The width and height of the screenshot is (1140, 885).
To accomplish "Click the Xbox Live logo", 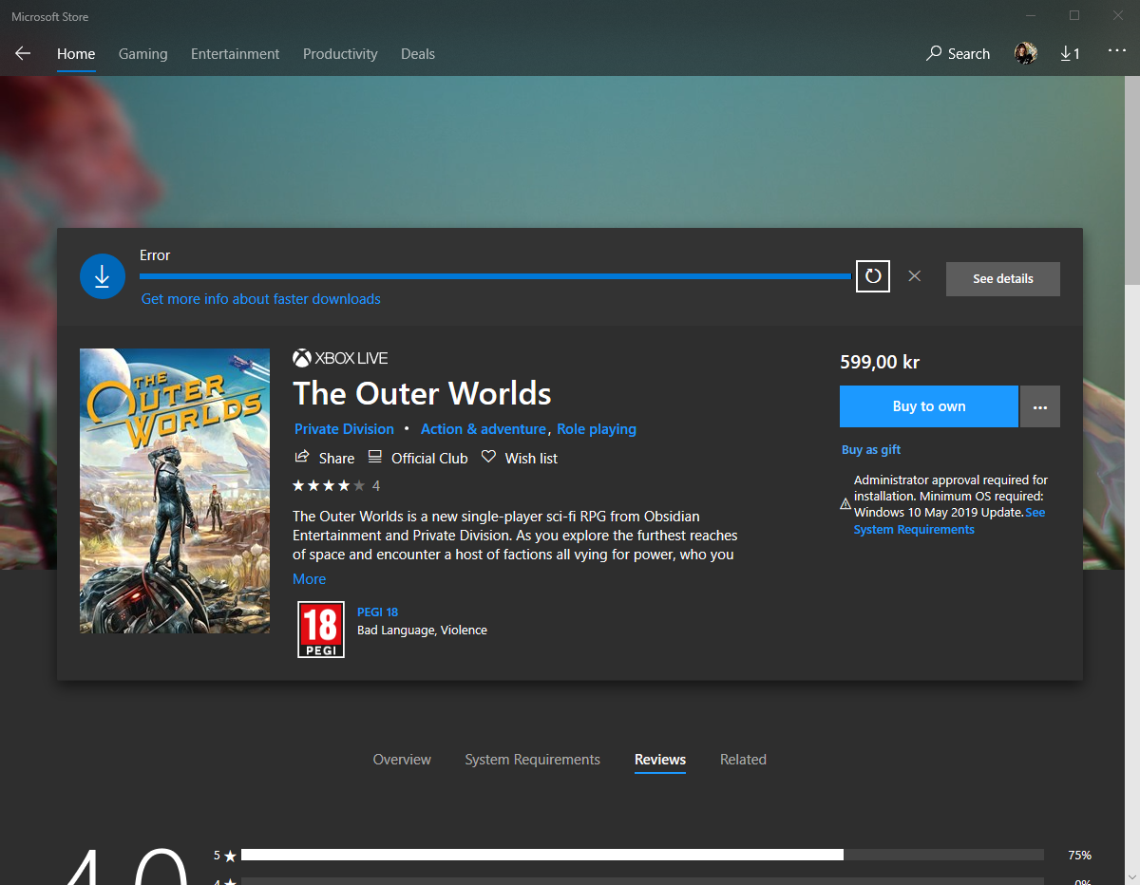I will (340, 358).
